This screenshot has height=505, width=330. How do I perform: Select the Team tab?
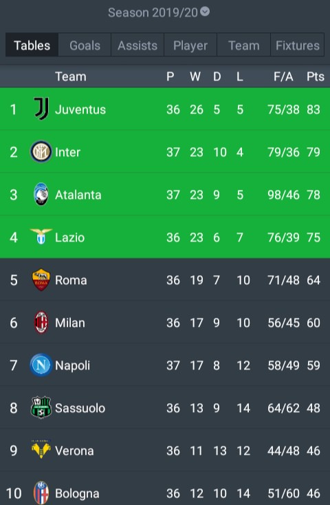click(243, 45)
